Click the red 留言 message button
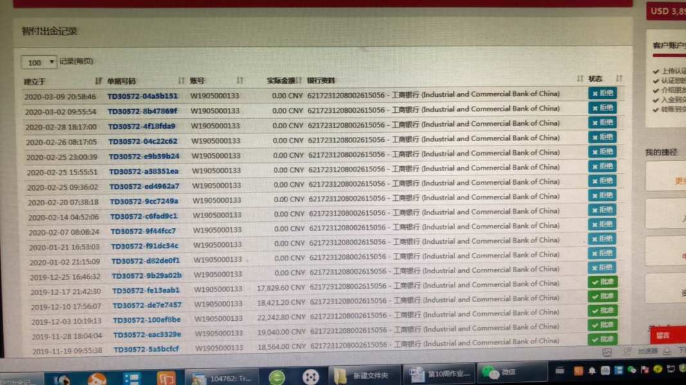This screenshot has width=686, height=385. pyautogui.click(x=668, y=335)
